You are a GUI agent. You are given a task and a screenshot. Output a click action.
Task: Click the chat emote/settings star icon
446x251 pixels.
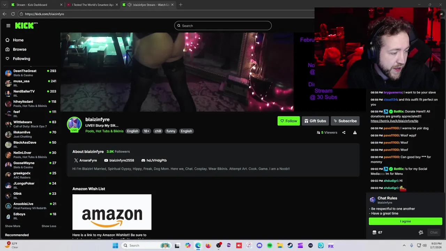tap(421, 233)
